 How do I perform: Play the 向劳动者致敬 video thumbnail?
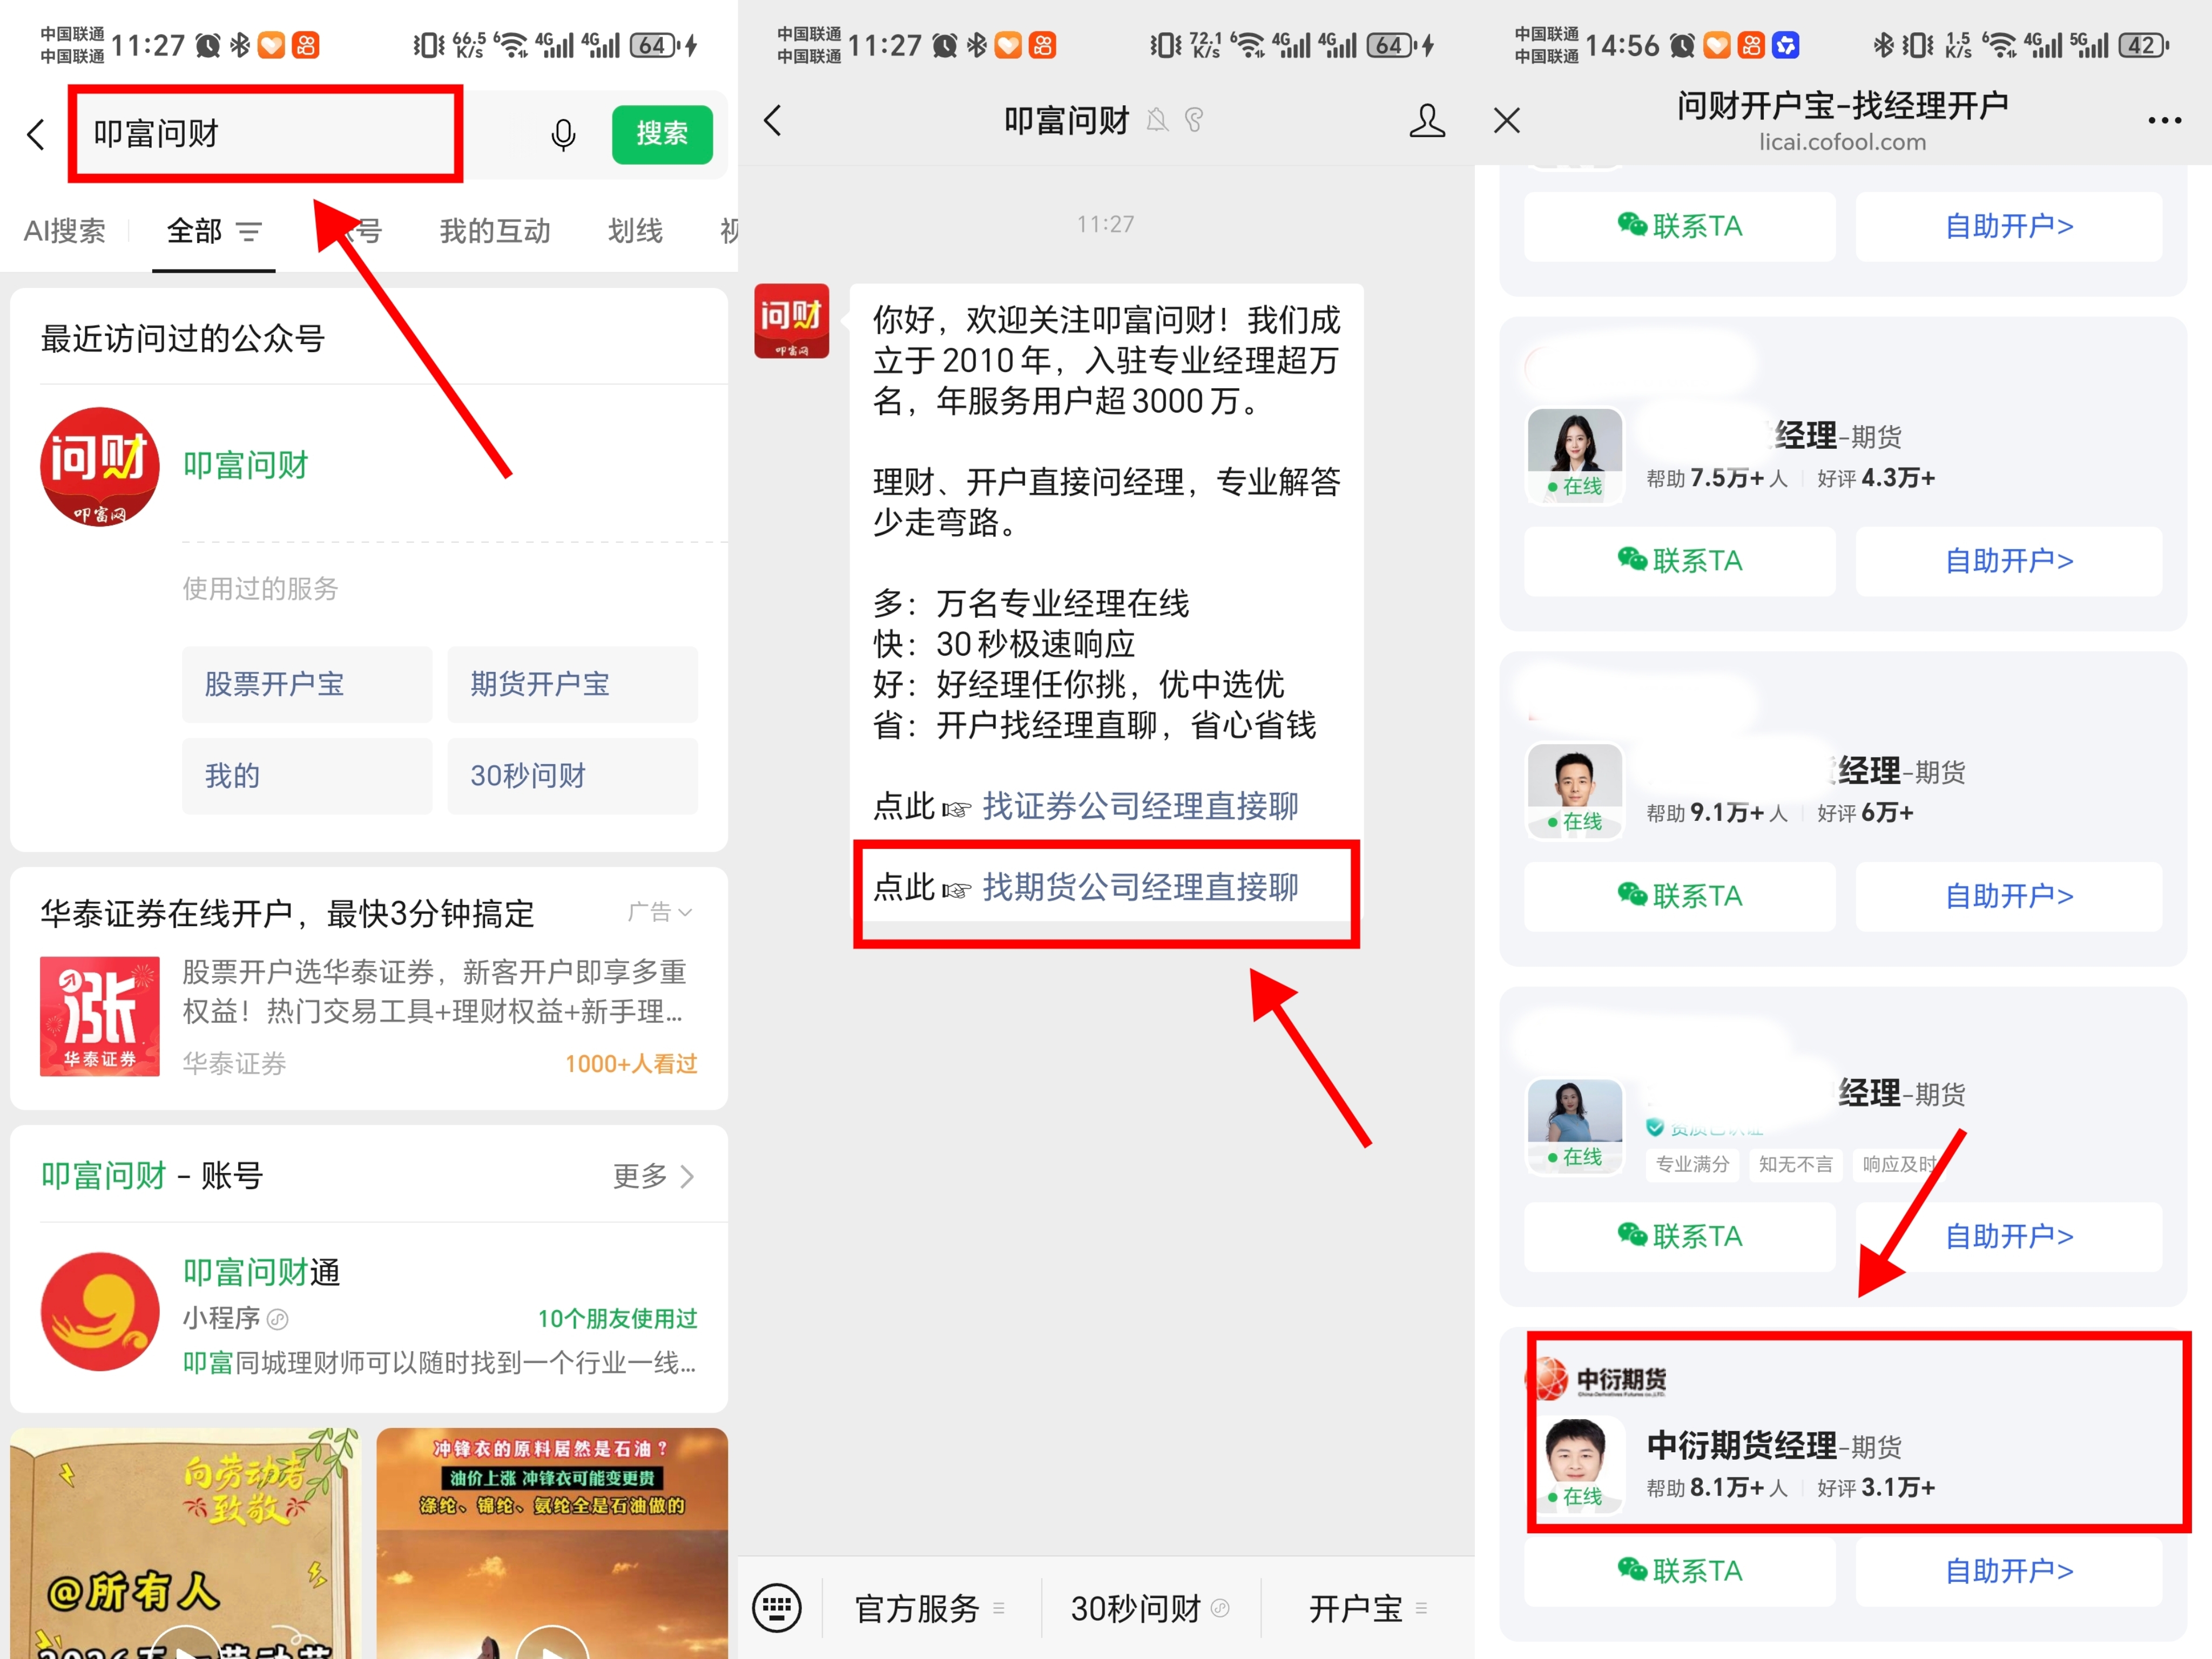click(x=185, y=1543)
